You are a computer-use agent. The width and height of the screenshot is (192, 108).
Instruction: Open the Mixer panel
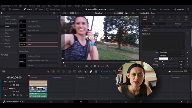click(153, 9)
